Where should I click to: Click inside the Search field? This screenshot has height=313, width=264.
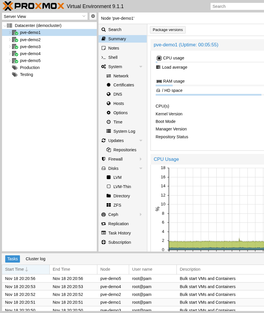pos(237,6)
